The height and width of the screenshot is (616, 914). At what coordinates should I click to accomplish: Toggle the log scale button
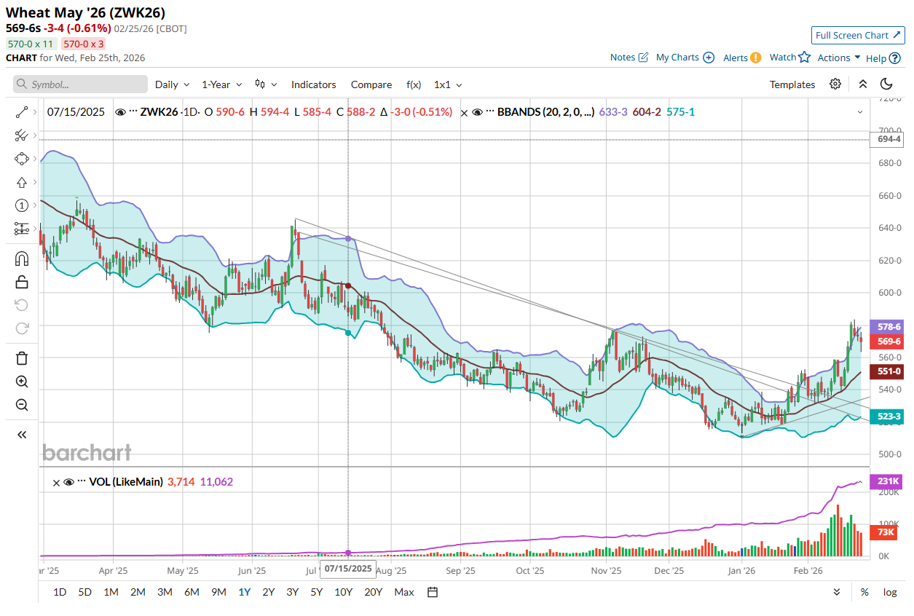click(x=890, y=592)
